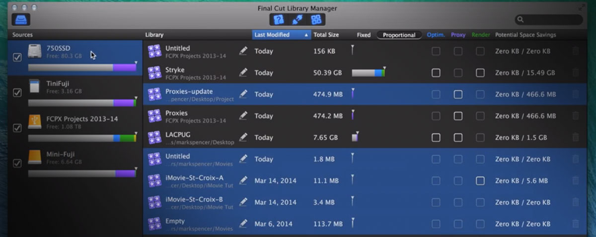Switch size bars to Fixed
Image resolution: width=596 pixels, height=237 pixels.
tap(364, 35)
